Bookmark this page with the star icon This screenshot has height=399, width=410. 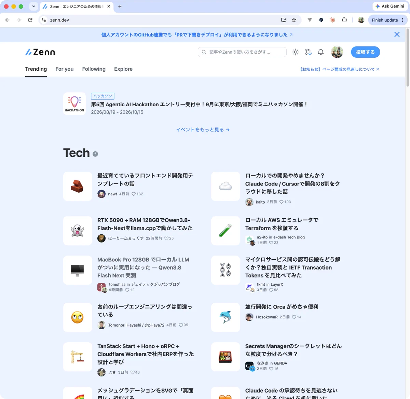point(294,20)
